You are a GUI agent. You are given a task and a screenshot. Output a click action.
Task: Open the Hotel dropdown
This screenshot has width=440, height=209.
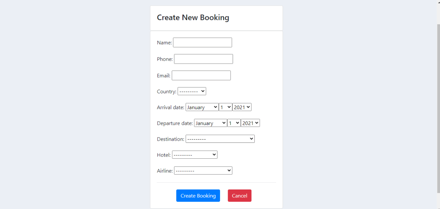tap(194, 154)
